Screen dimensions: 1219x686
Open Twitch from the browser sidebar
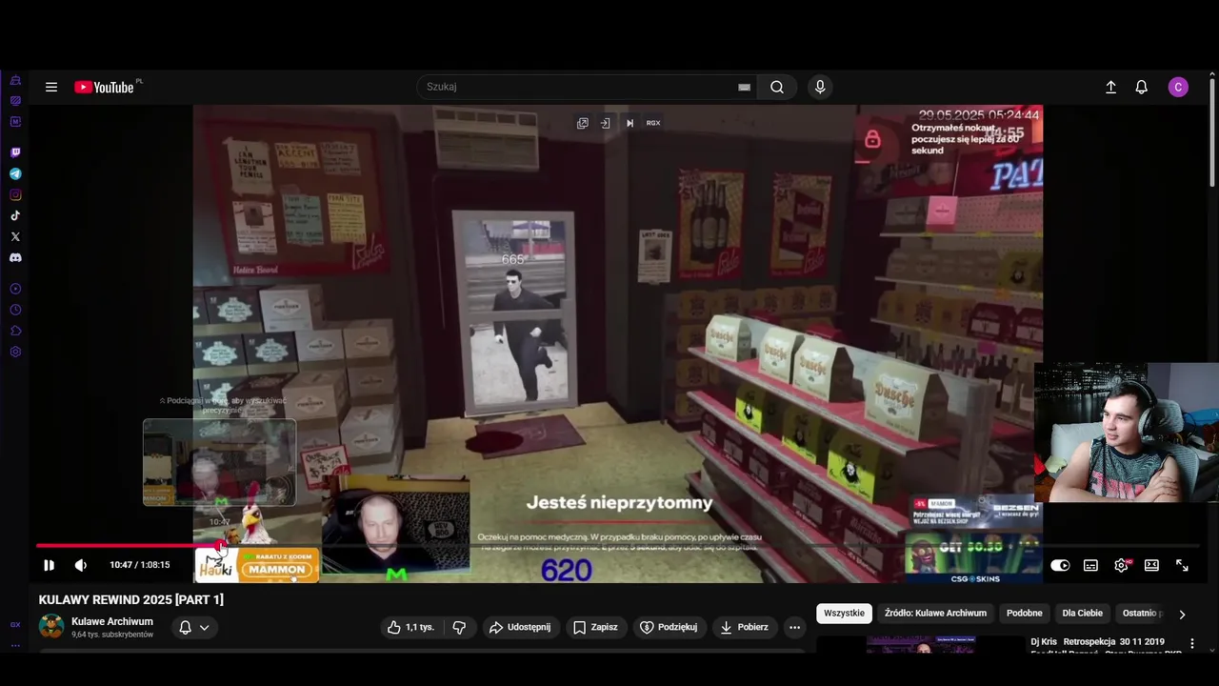pos(15,152)
